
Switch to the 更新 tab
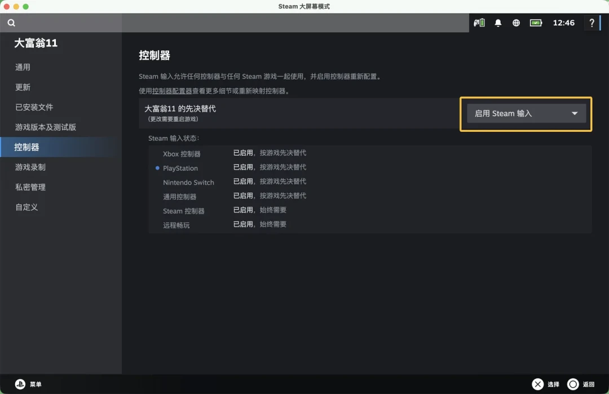click(23, 87)
